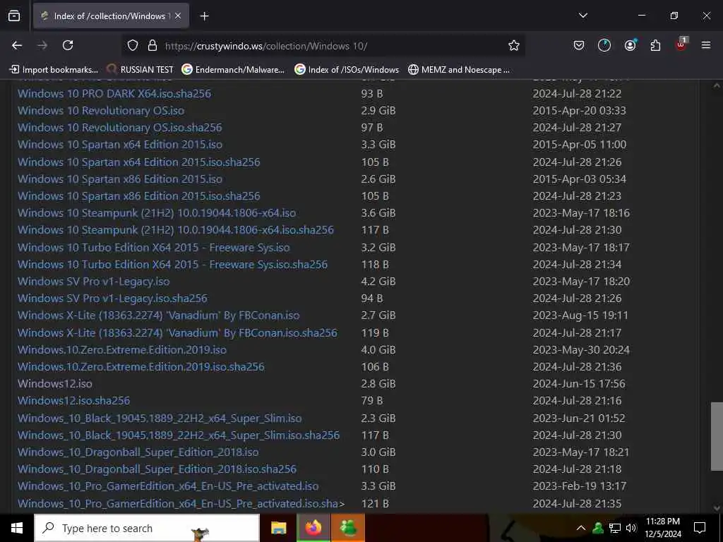Download Windows_10_Black_19045.1889 Super_Slim.iso
This screenshot has height=542, width=723.
click(160, 418)
